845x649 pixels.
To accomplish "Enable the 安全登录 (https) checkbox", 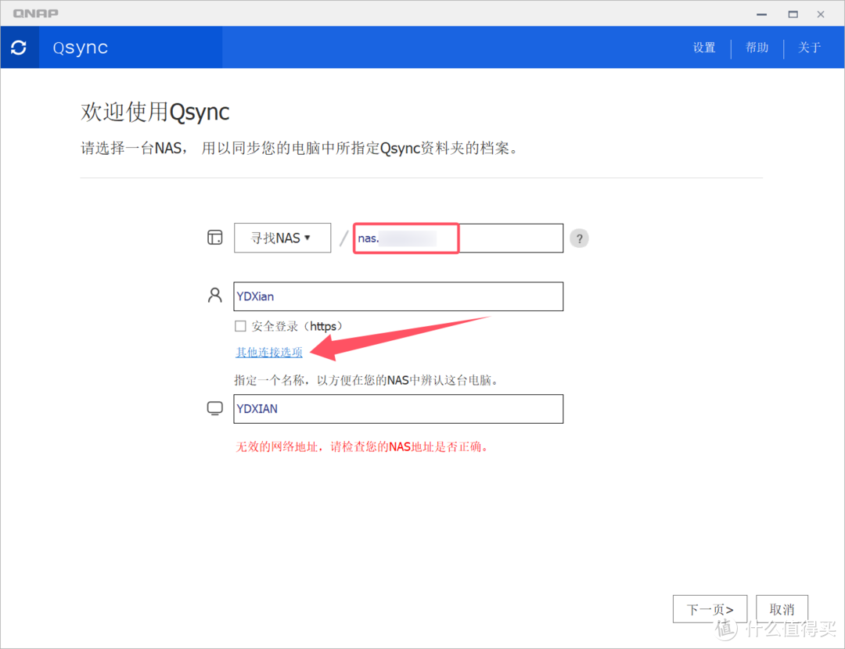I will 241,326.
